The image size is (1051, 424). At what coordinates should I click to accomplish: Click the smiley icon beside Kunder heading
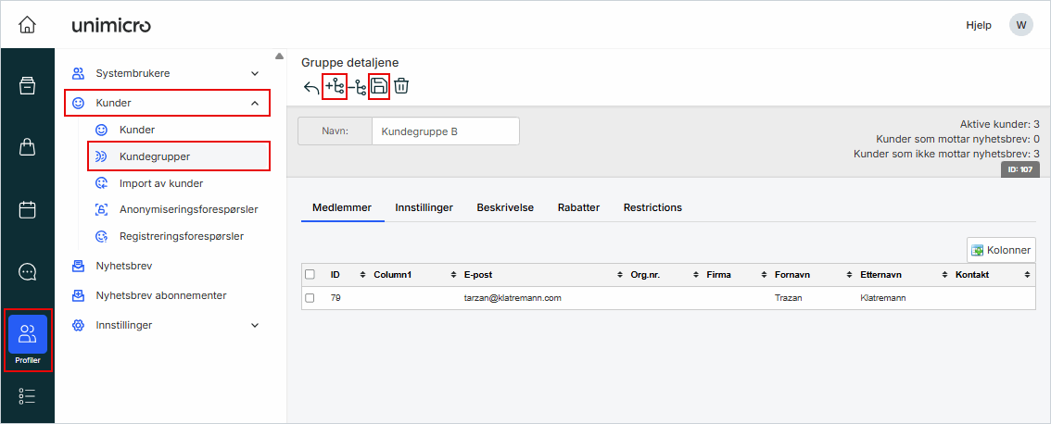[x=79, y=103]
